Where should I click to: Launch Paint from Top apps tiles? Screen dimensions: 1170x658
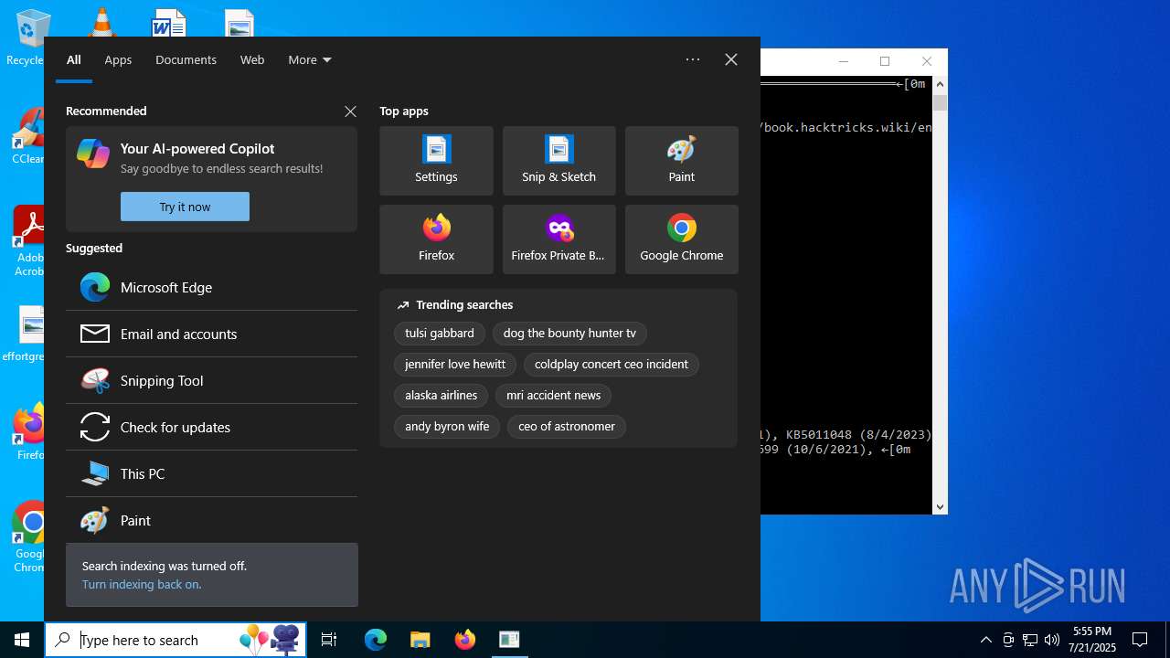click(x=681, y=161)
